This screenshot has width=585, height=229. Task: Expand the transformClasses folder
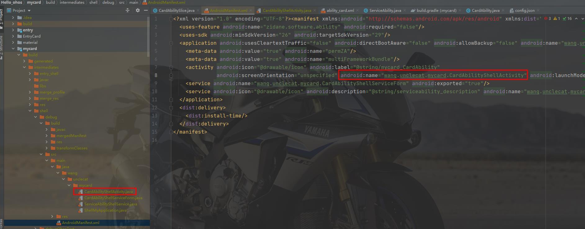[47, 148]
